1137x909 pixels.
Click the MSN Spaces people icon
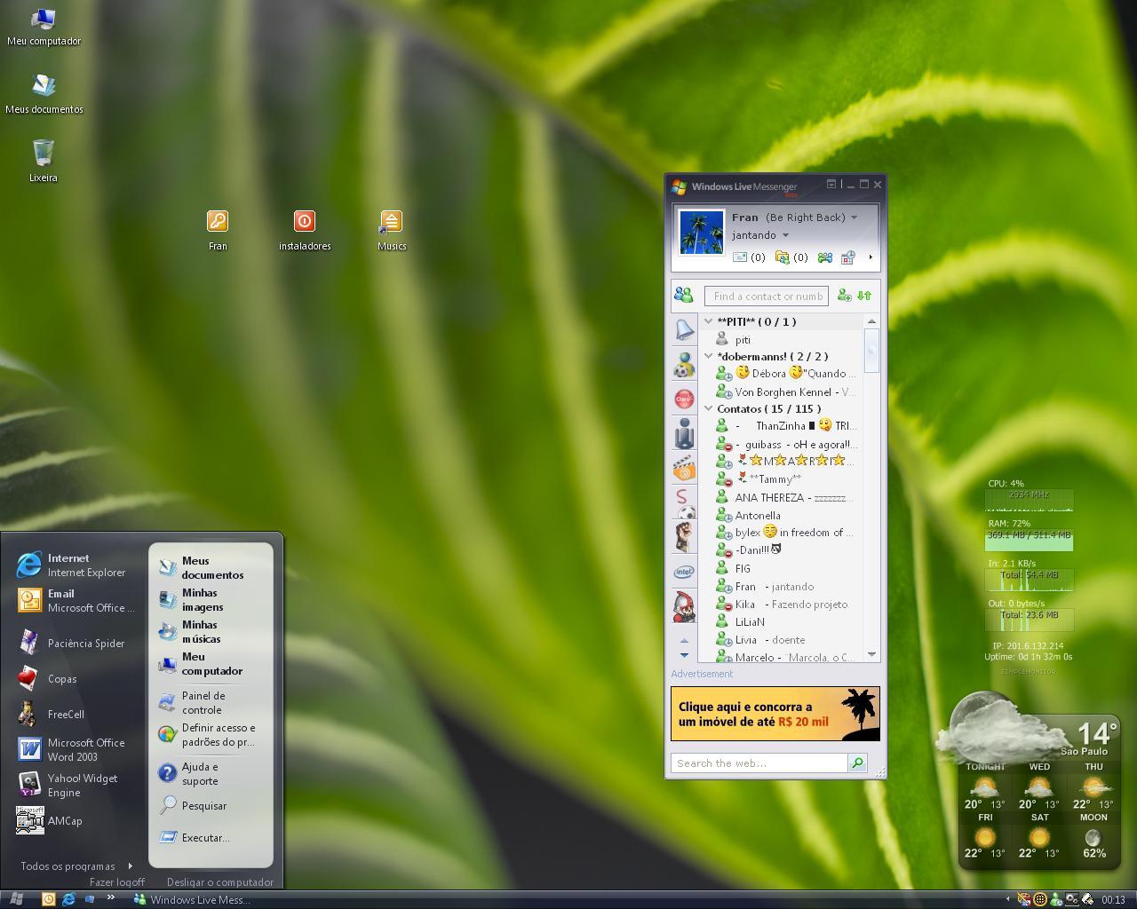point(825,257)
